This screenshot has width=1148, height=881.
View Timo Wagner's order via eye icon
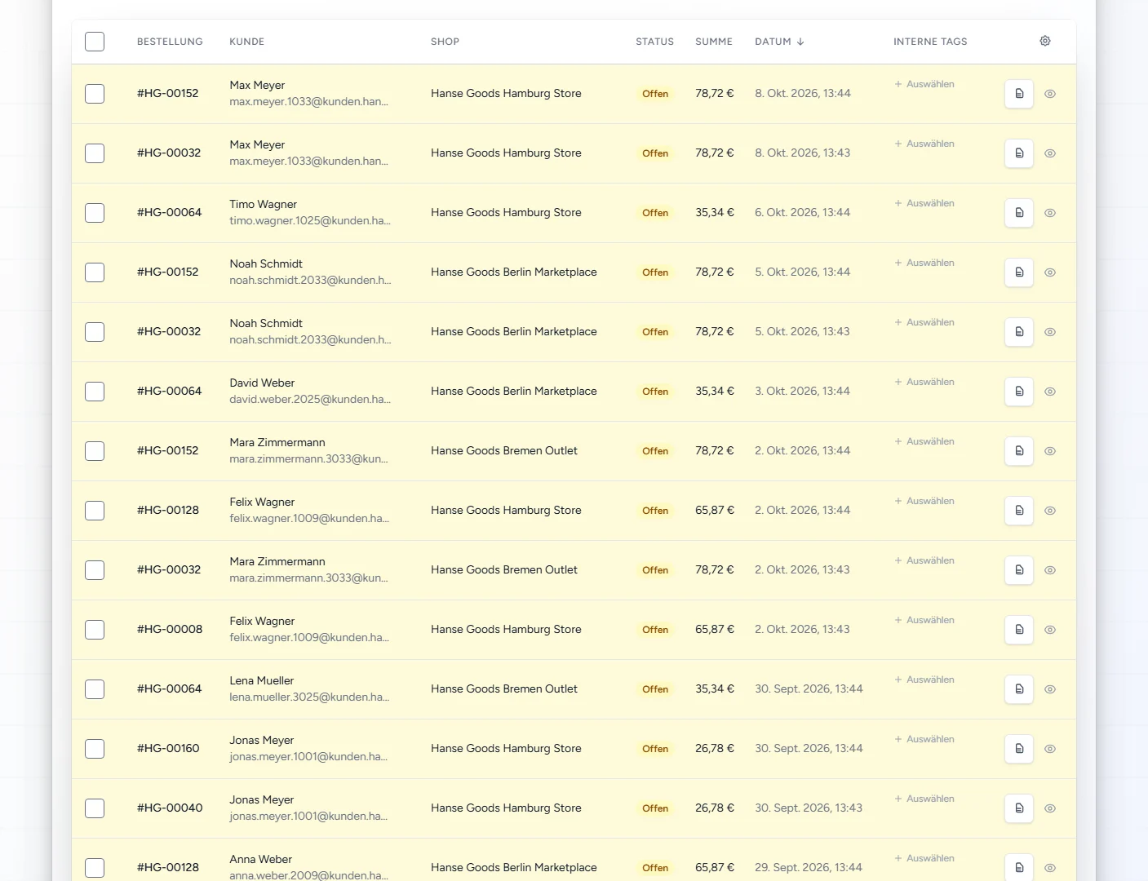pos(1050,213)
